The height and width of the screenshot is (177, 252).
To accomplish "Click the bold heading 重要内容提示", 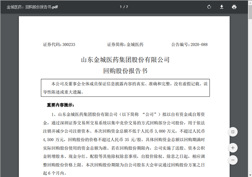I will coord(61,105).
